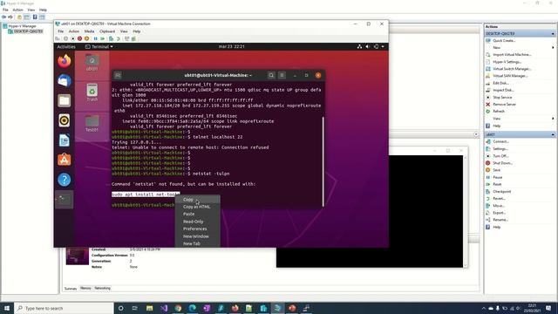The height and width of the screenshot is (314, 558).
Task: Switch to the Memory tab in Hyper-V Manager
Action: point(85,288)
